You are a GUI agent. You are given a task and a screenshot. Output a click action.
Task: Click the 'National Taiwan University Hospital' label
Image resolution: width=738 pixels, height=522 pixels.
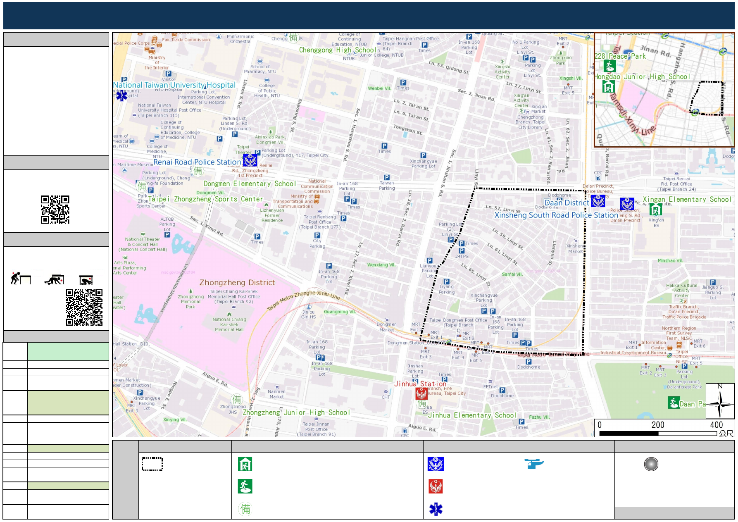174,85
